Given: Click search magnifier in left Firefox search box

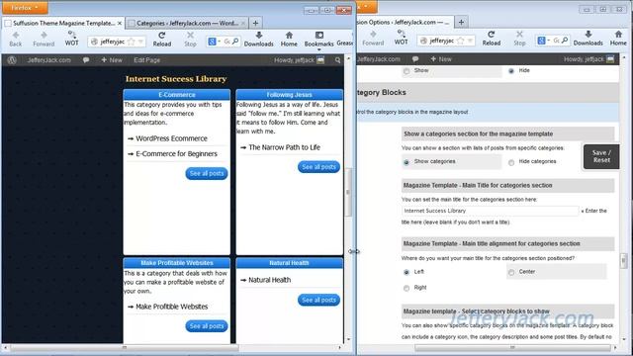Looking at the screenshot, I should coord(235,42).
